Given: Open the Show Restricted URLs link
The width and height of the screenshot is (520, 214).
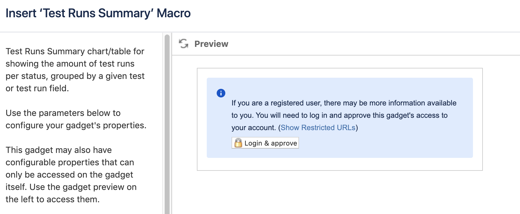Looking at the screenshot, I should click(318, 128).
